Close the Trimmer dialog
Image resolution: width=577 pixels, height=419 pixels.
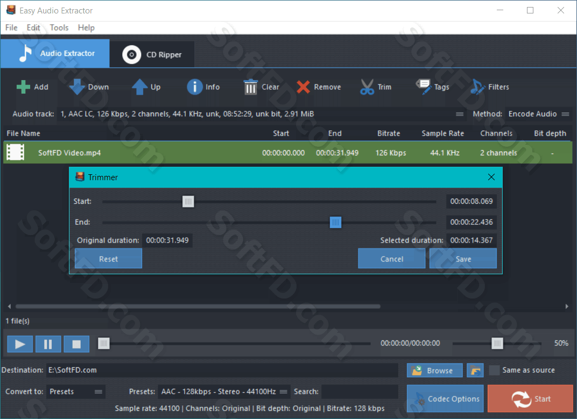click(x=491, y=177)
